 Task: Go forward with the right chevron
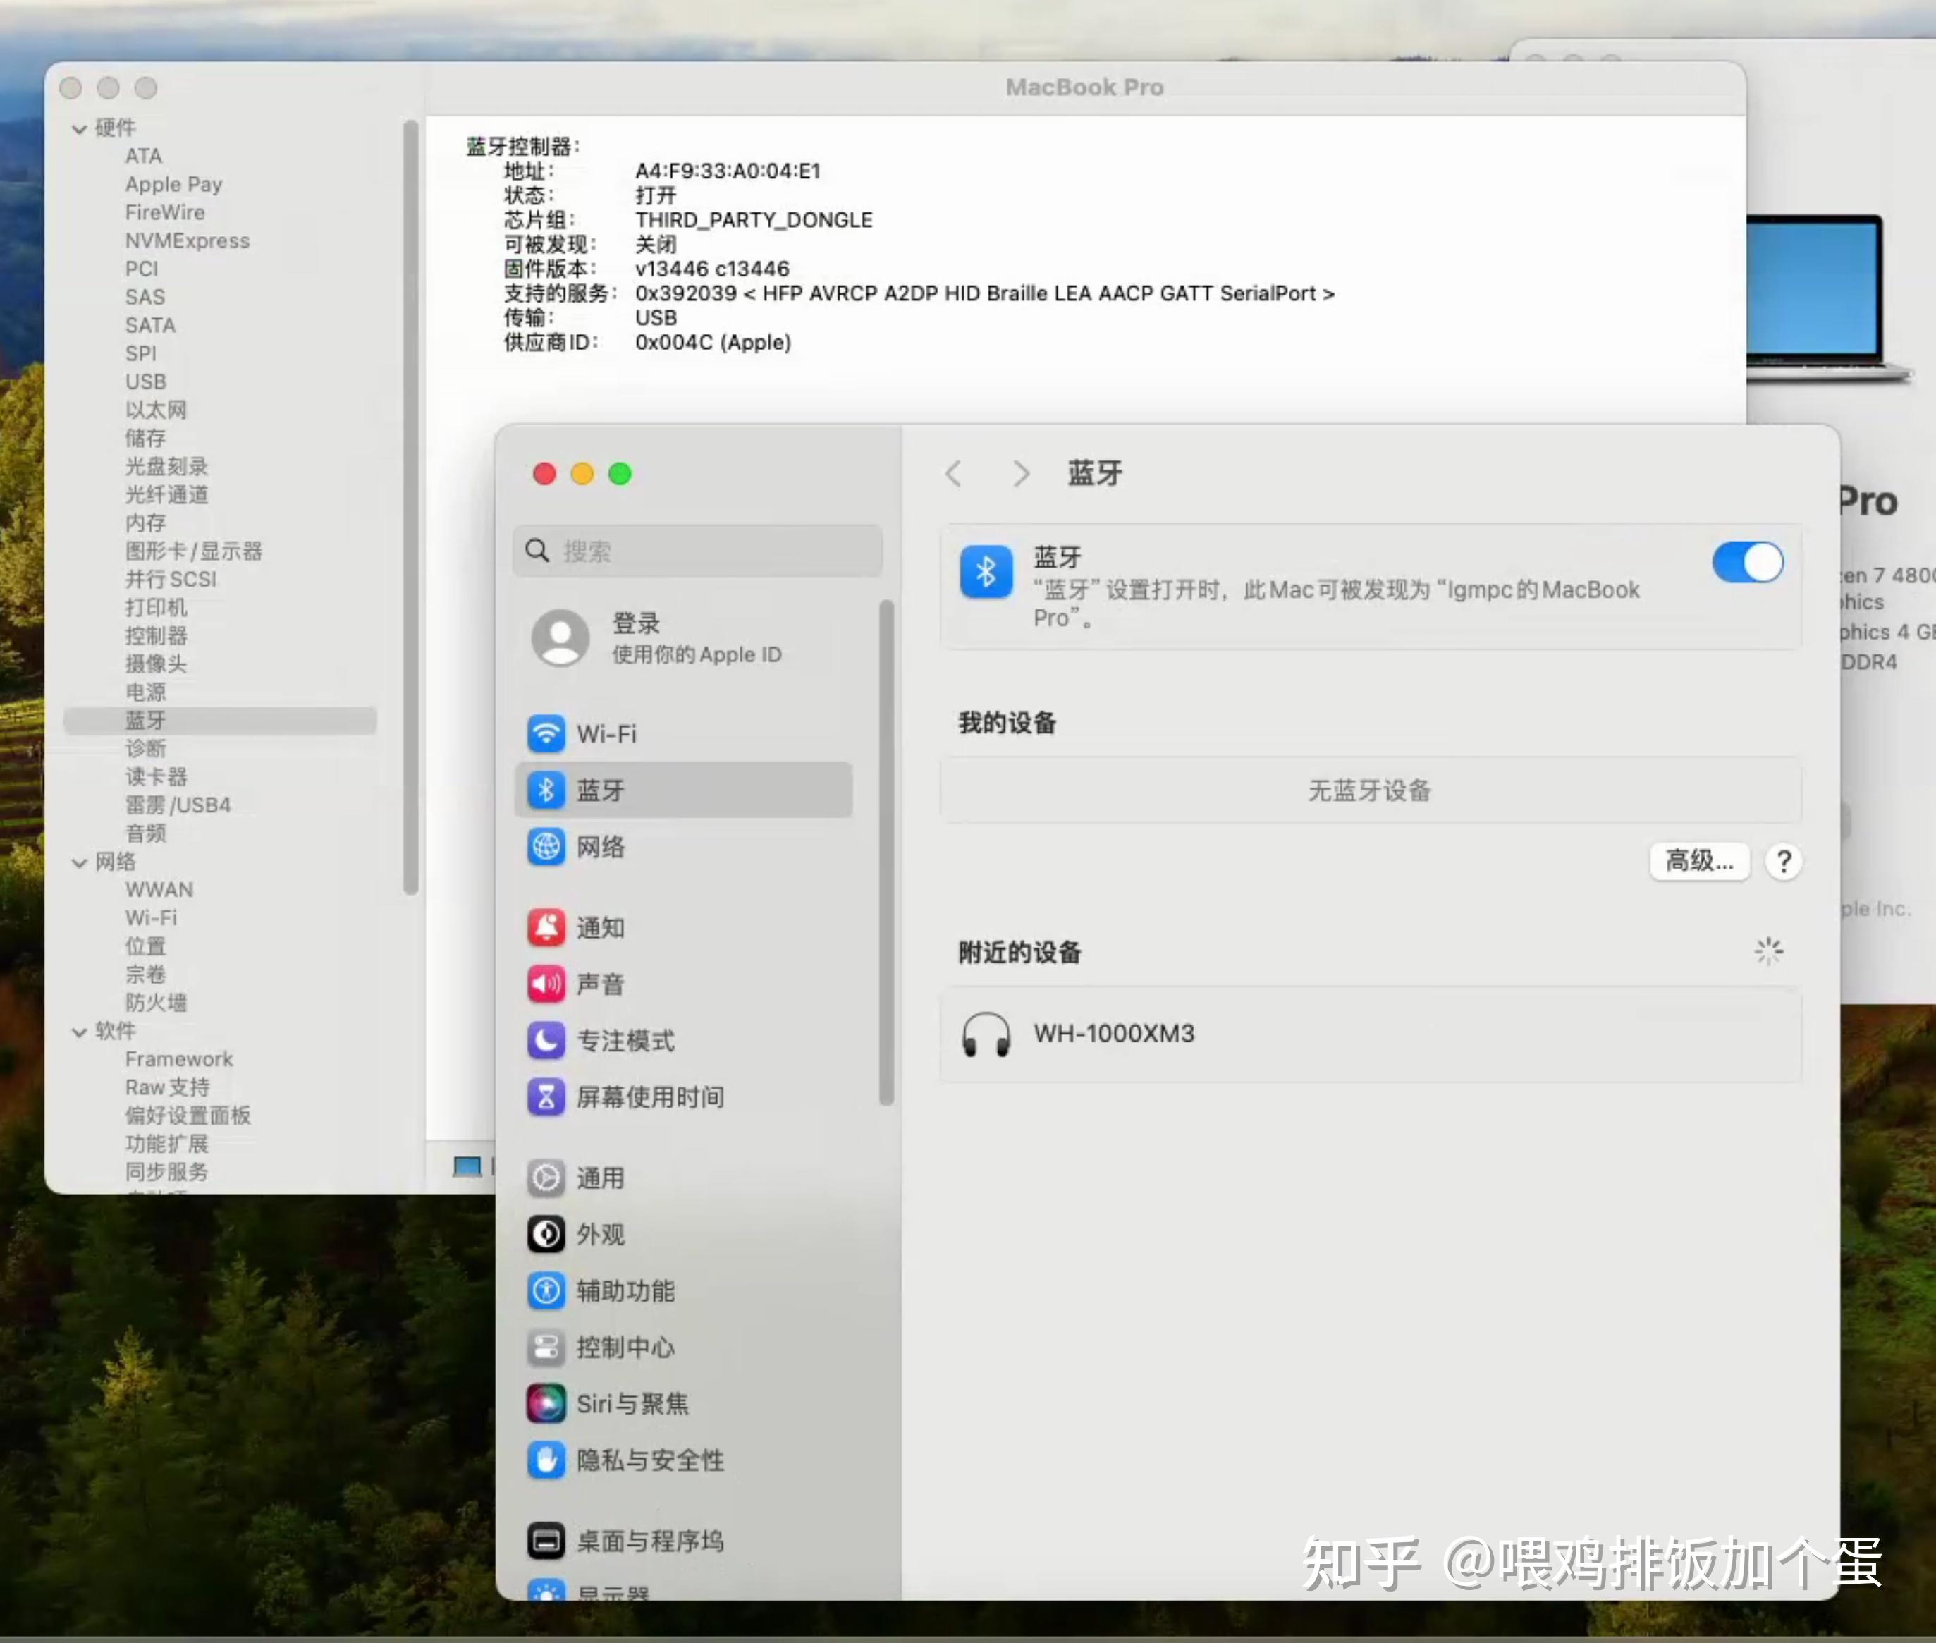1022,474
